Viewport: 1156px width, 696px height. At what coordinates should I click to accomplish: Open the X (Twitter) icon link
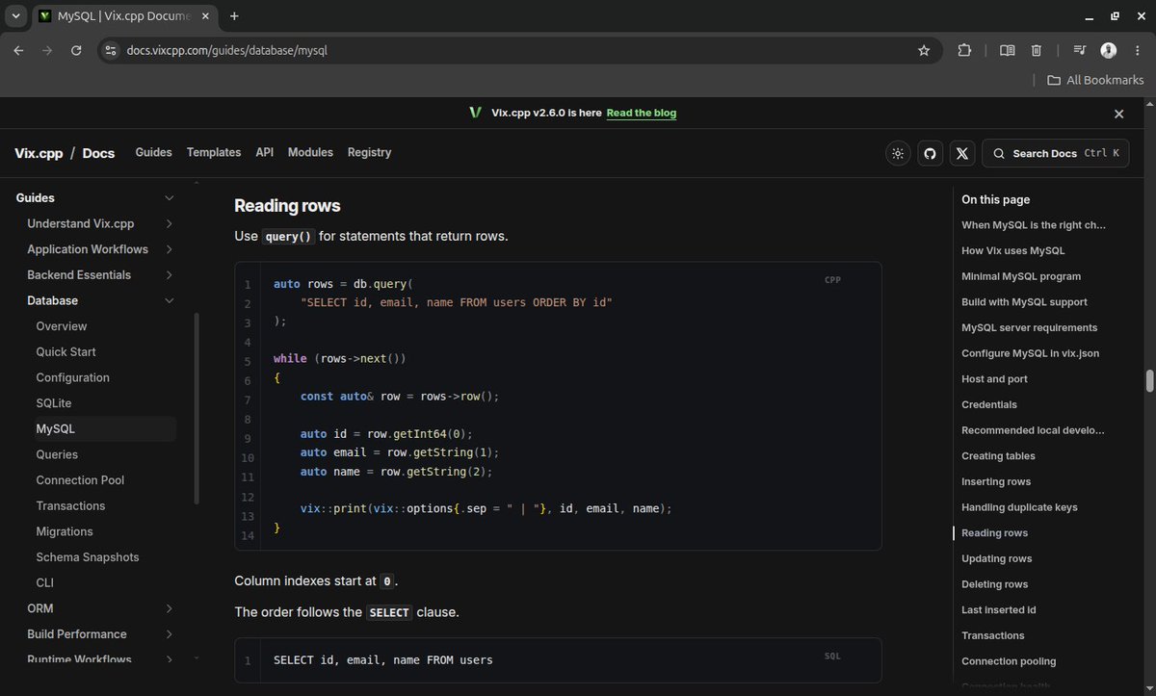[x=962, y=153]
